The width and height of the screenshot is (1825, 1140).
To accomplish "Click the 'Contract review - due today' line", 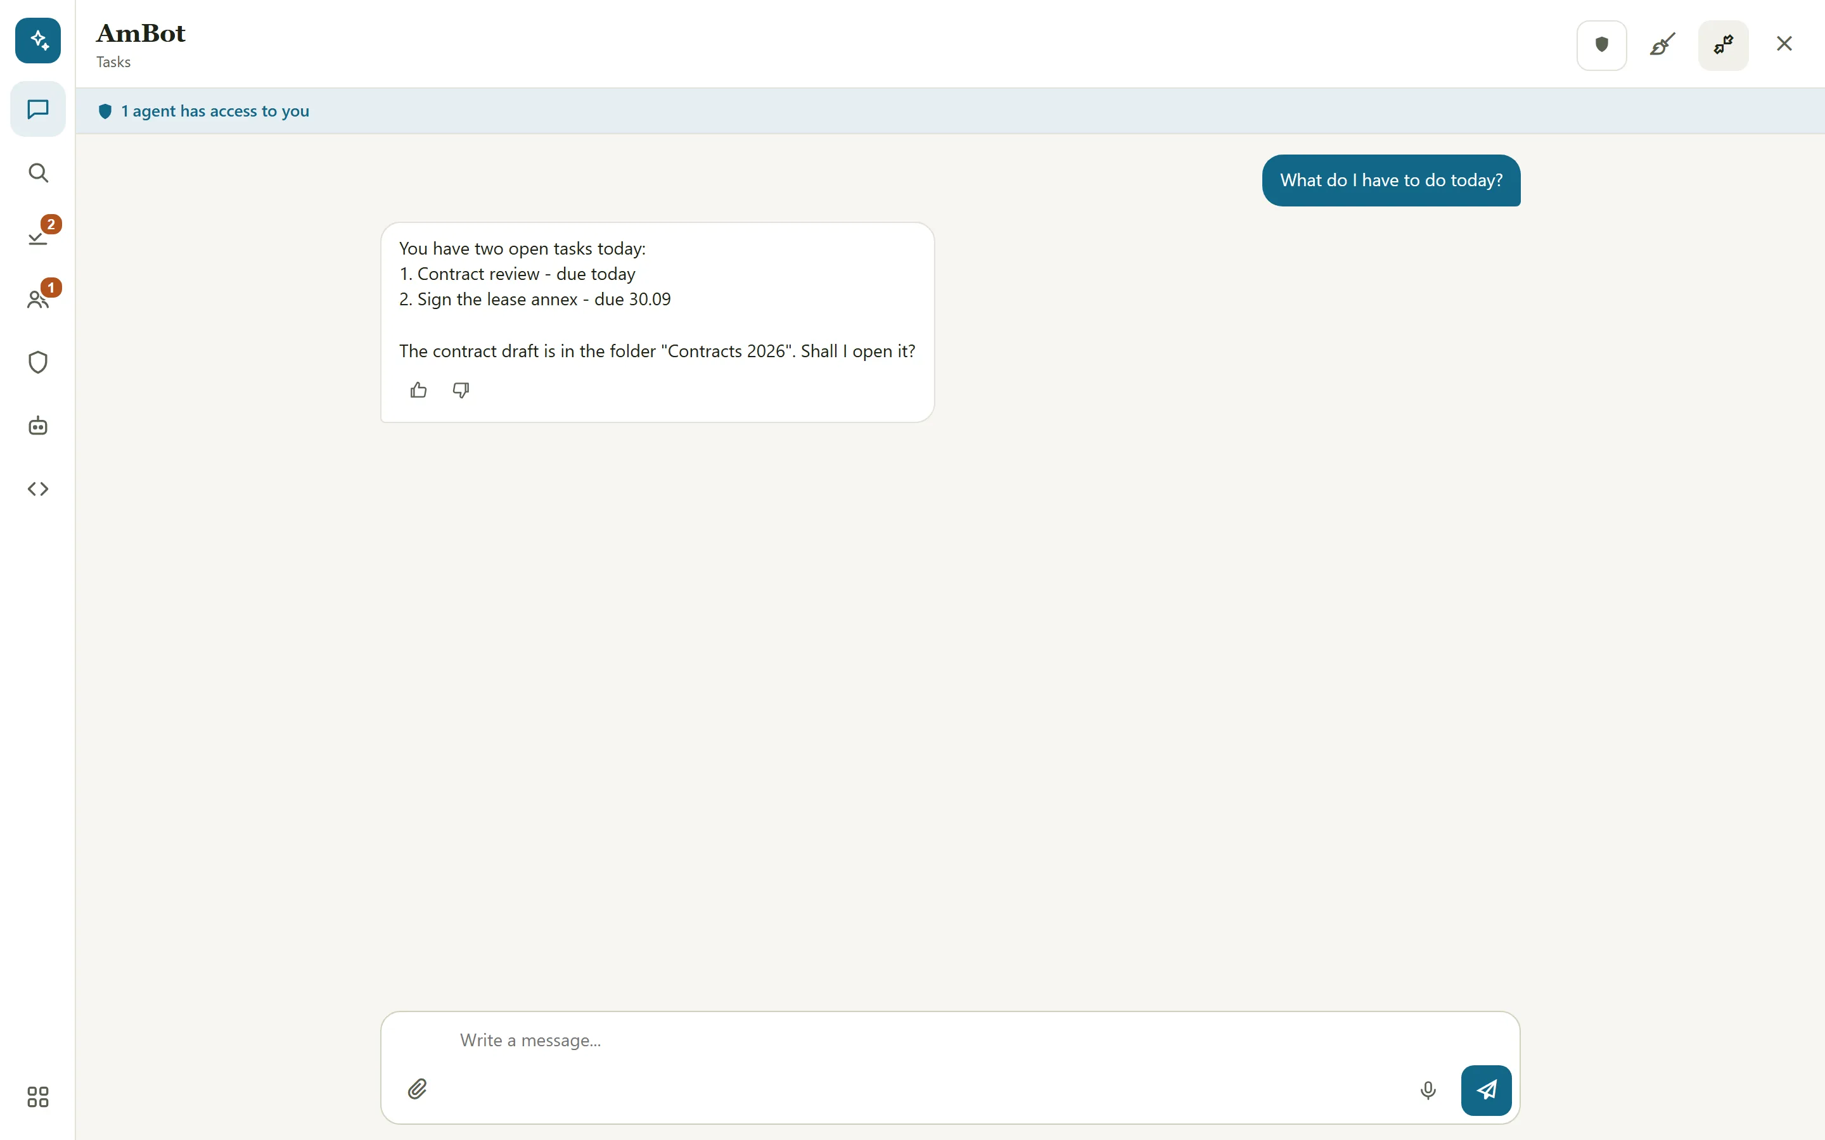I will click(x=517, y=274).
